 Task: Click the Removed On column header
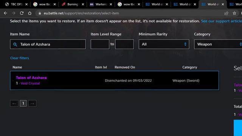[125, 67]
